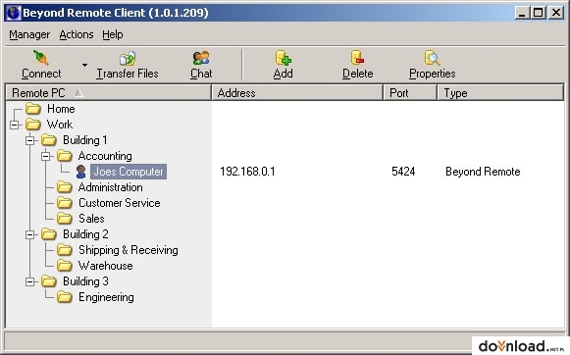Select the Administration tree label
This screenshot has height=355, width=570.
click(111, 187)
